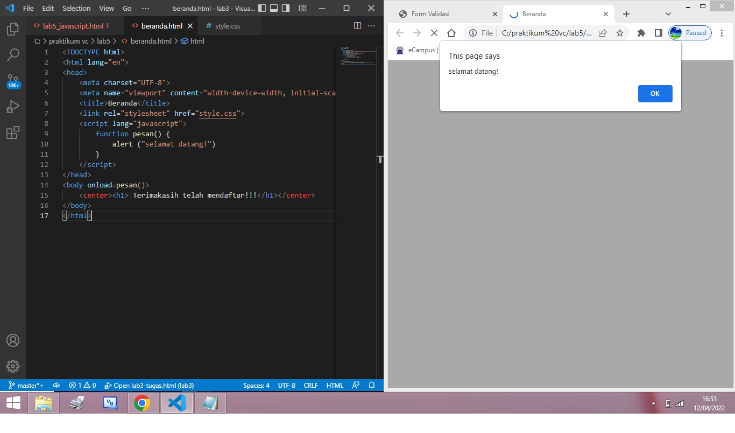Open Chrome's tab search dropdown
The width and height of the screenshot is (735, 433).
tap(668, 14)
